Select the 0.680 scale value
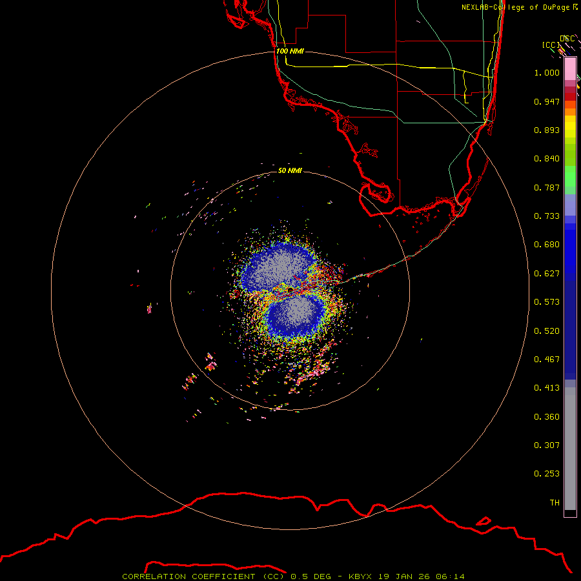 coord(547,245)
